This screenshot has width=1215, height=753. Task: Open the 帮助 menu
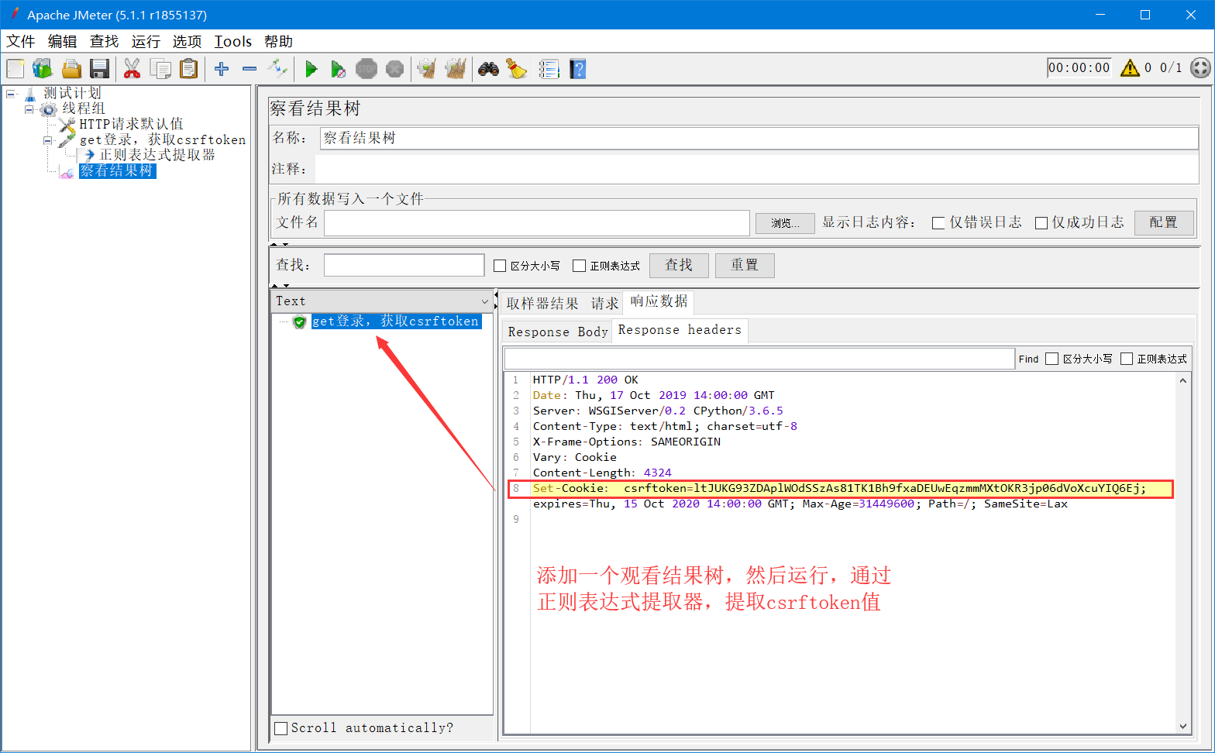pyautogui.click(x=278, y=41)
